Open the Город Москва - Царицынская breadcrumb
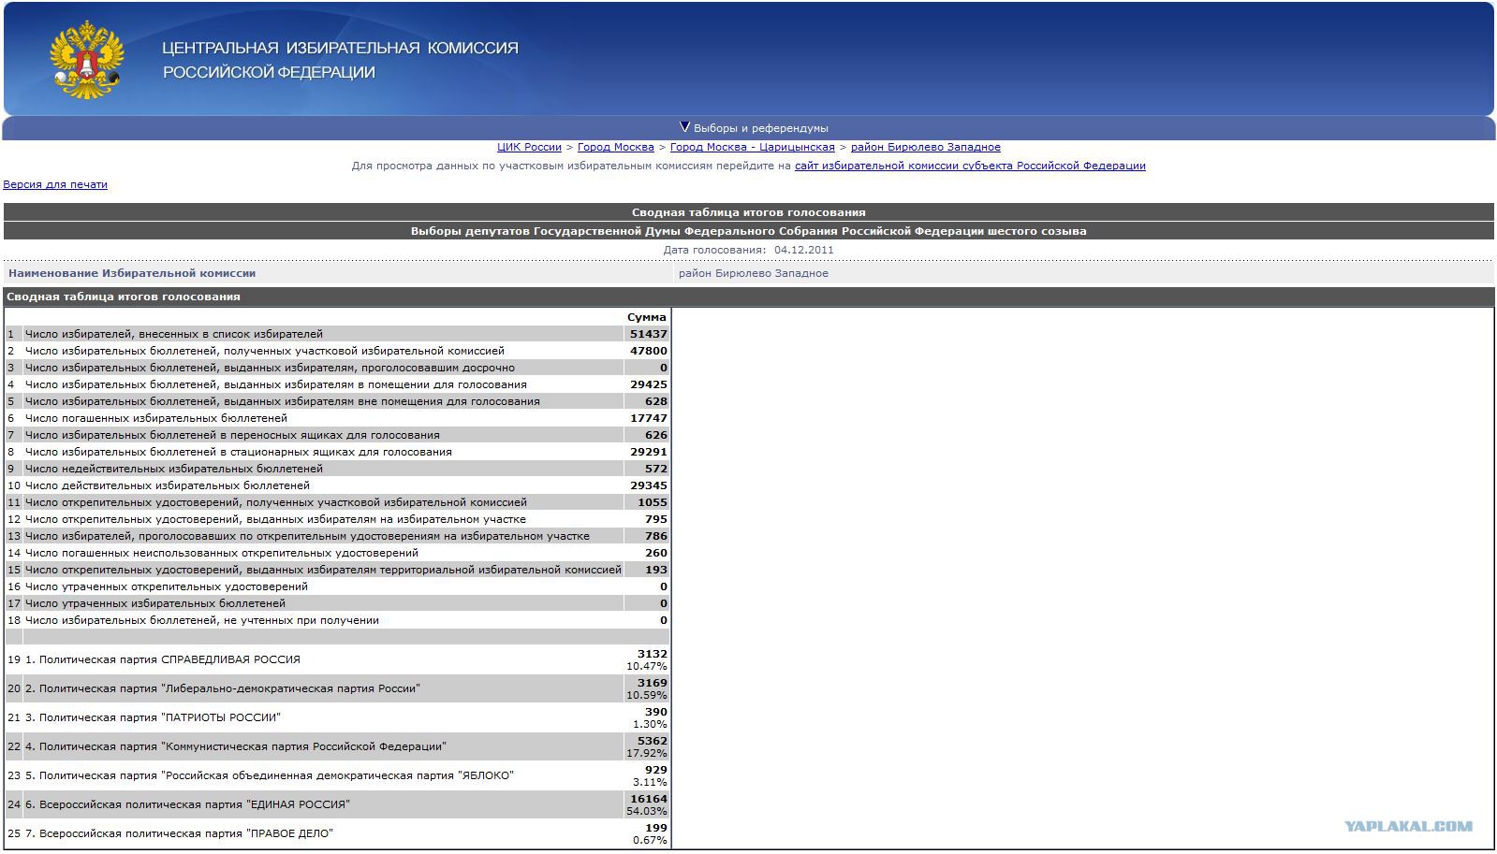 [x=752, y=147]
